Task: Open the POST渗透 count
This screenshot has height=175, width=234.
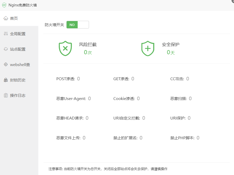Action: point(78,79)
